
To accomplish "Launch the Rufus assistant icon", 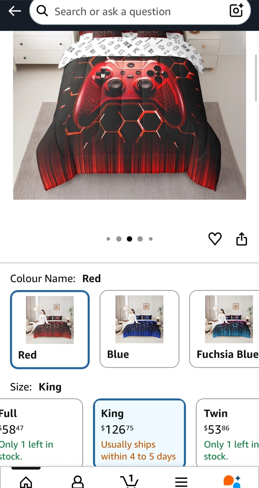I will [x=232, y=481].
